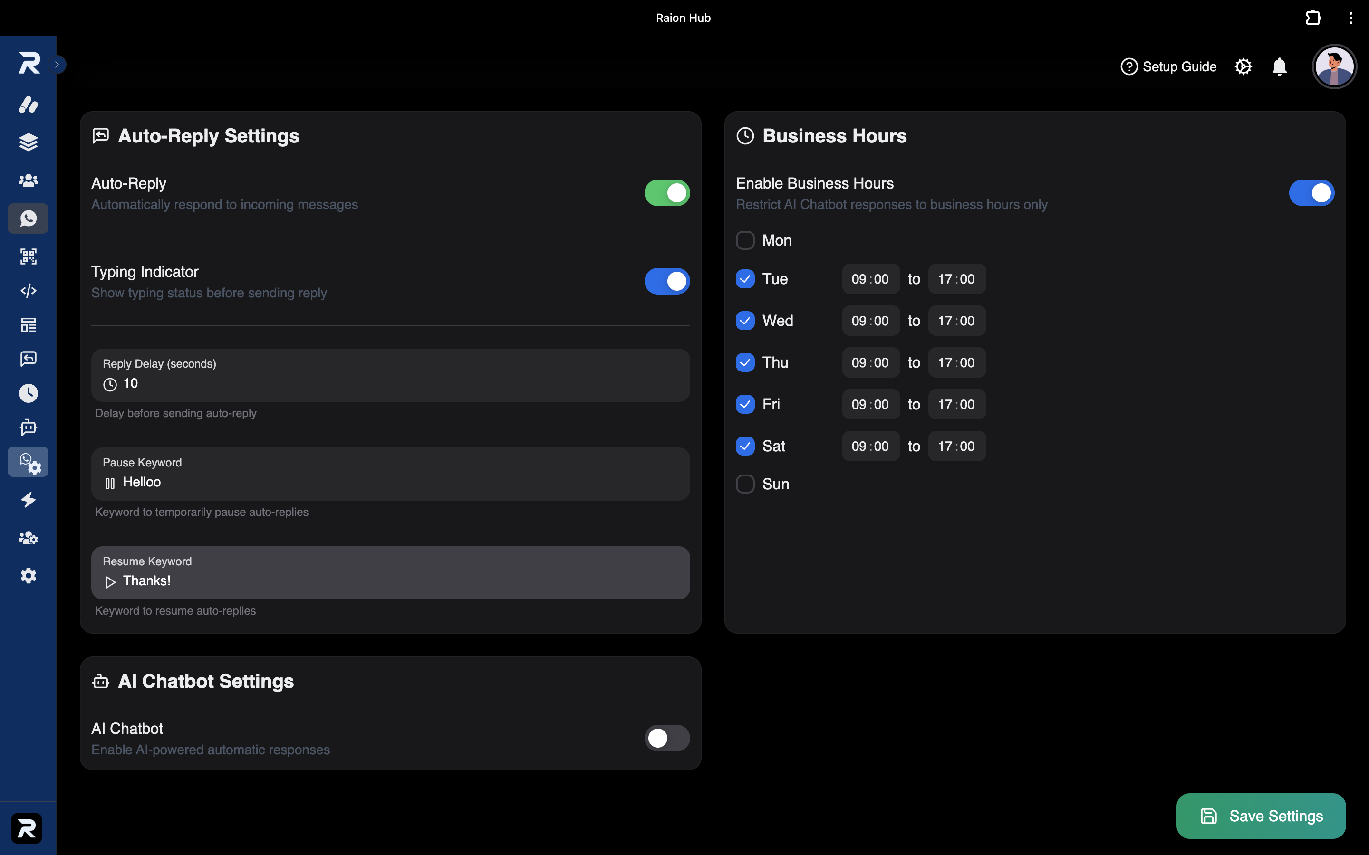1369x855 pixels.
Task: Edit Thu end time 17:00
Action: 956,362
